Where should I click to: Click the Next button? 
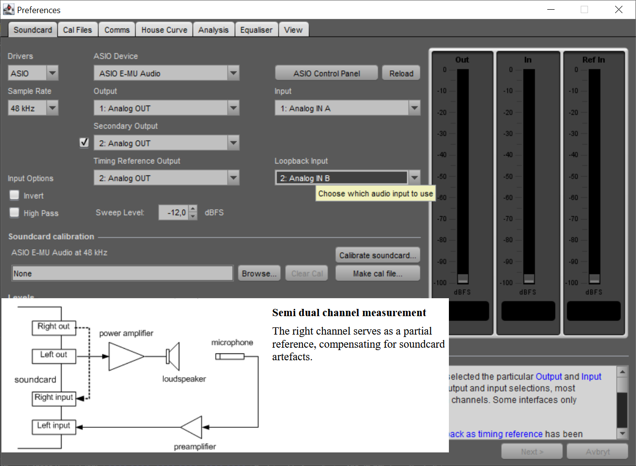532,451
